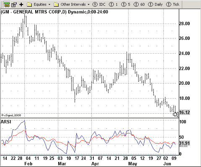The image size is (201, 167).
Task: Click the 28.00 price axis label
Action: click(x=185, y=23)
